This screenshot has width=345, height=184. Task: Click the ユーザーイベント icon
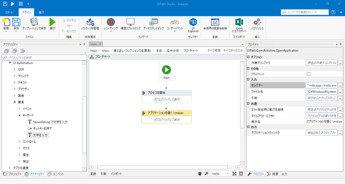click(175, 22)
